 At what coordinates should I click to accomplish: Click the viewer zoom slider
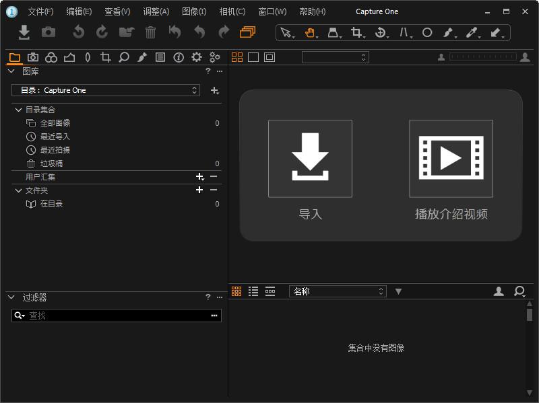(483, 57)
